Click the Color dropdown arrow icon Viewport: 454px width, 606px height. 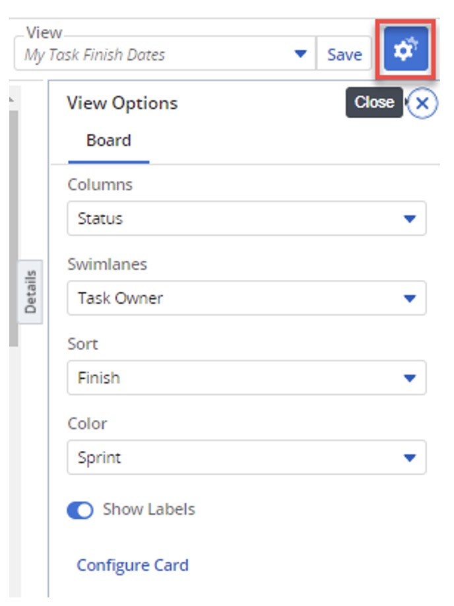tap(409, 458)
